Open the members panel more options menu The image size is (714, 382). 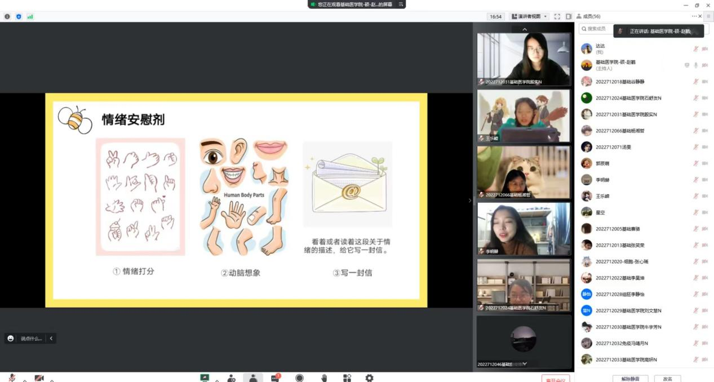(694, 16)
